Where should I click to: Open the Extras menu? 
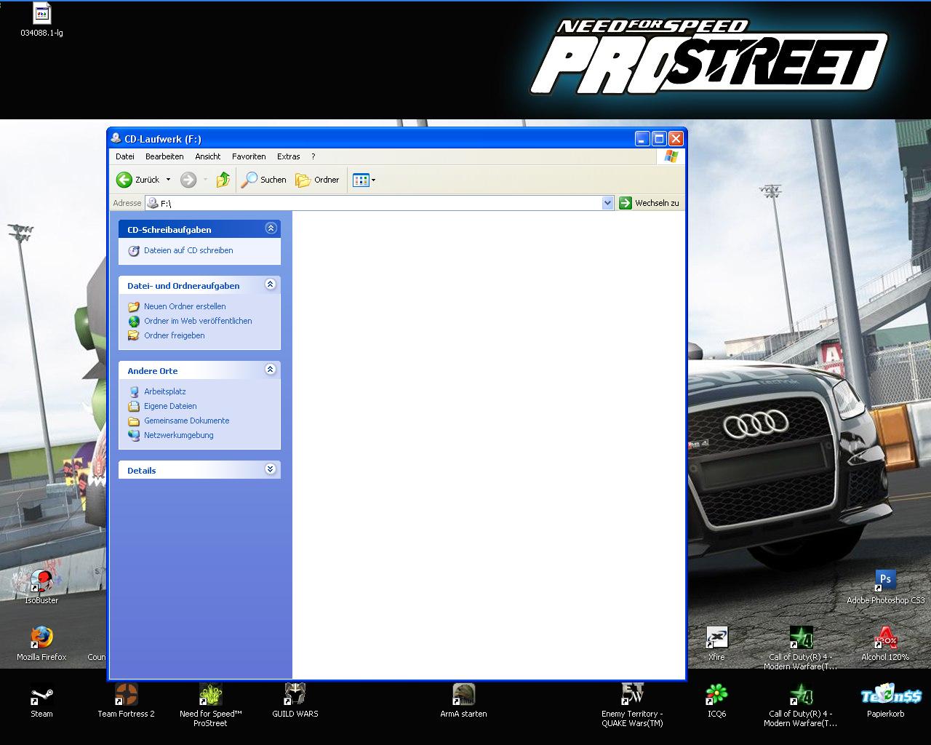tap(288, 156)
